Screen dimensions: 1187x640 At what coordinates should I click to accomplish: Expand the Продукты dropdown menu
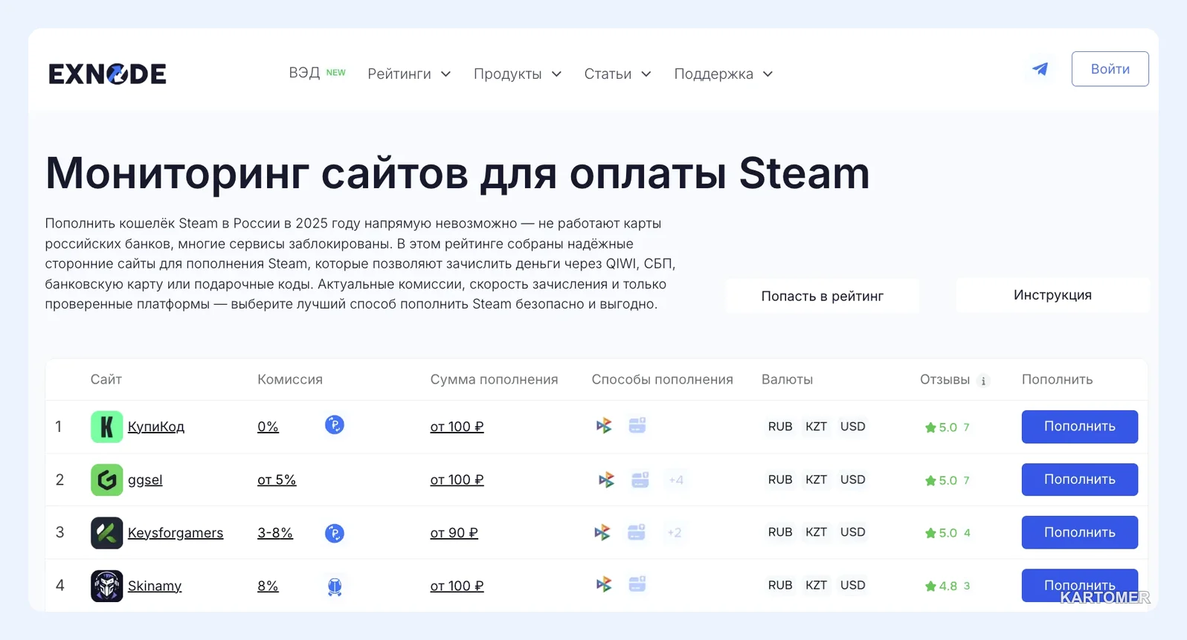[518, 74]
